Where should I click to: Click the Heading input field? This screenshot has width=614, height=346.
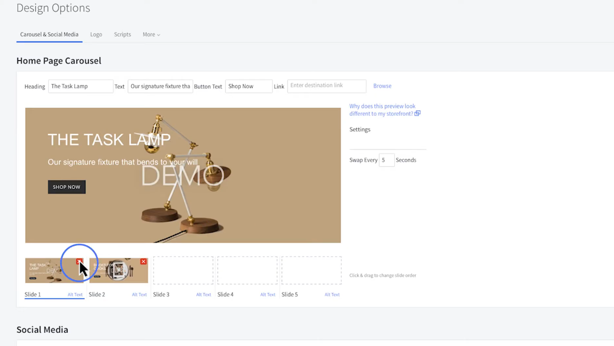click(x=80, y=86)
